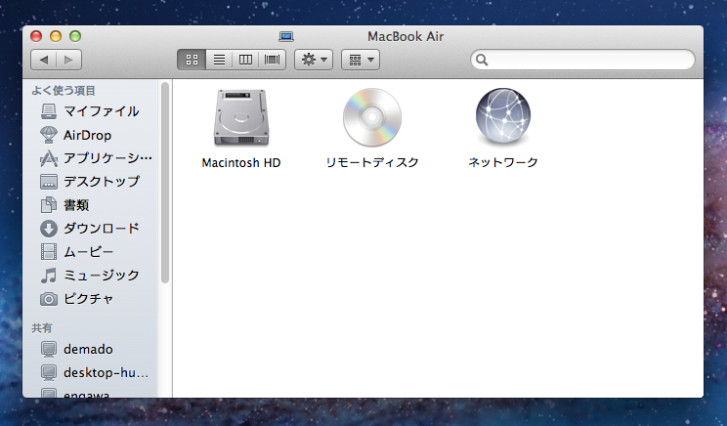Viewport: 727px width, 426px height.
Task: Open ダウンロード in the sidebar
Action: click(90, 228)
